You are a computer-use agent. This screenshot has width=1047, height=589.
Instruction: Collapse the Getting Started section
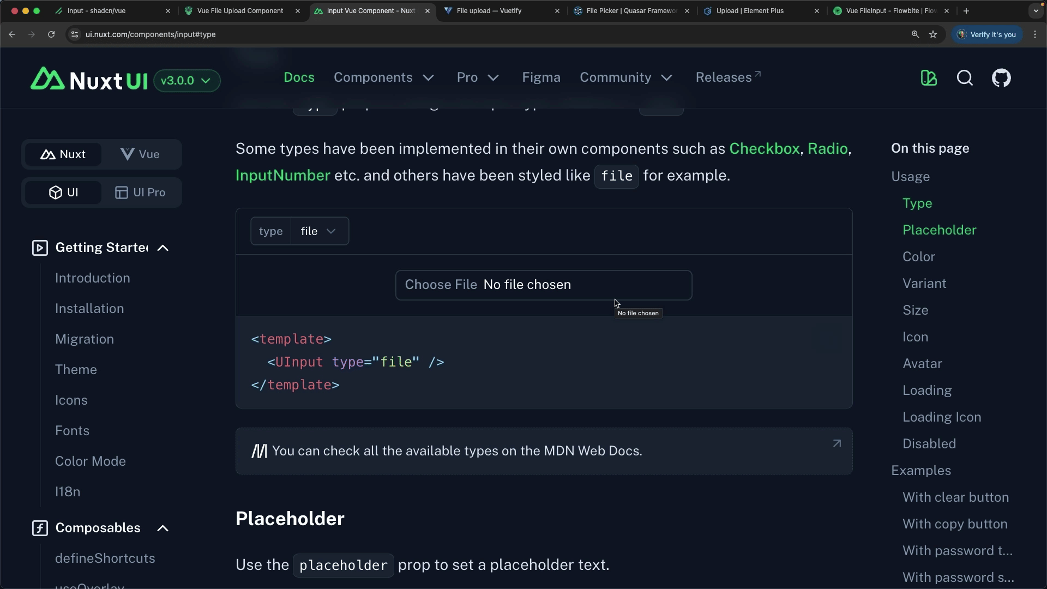pyautogui.click(x=163, y=248)
